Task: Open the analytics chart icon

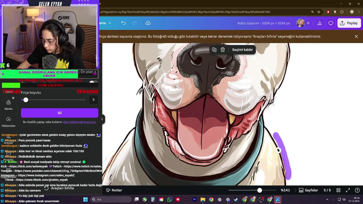Action: click(319, 23)
